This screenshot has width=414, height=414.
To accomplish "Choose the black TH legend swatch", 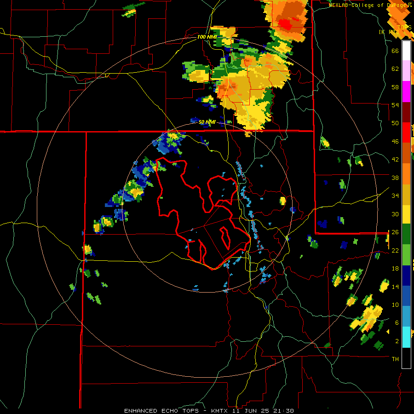I will pyautogui.click(x=406, y=358).
